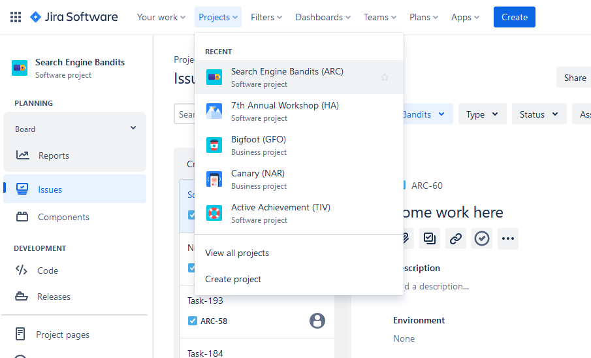
Task: Open the Your work dropdown
Action: 161,17
